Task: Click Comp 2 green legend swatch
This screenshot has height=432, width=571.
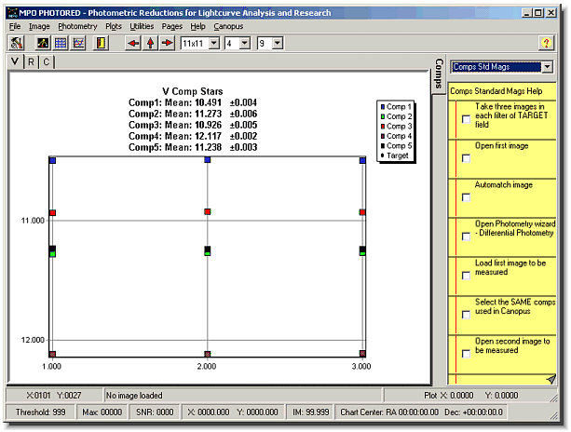Action: click(x=383, y=116)
